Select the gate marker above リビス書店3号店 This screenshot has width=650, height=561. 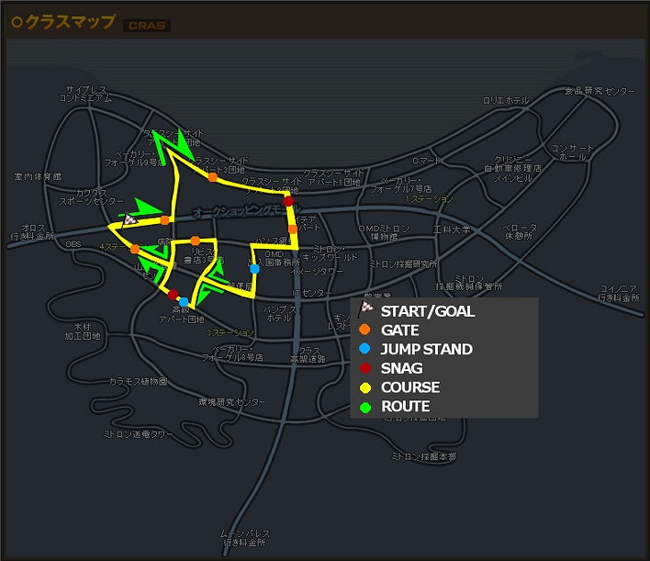click(196, 241)
